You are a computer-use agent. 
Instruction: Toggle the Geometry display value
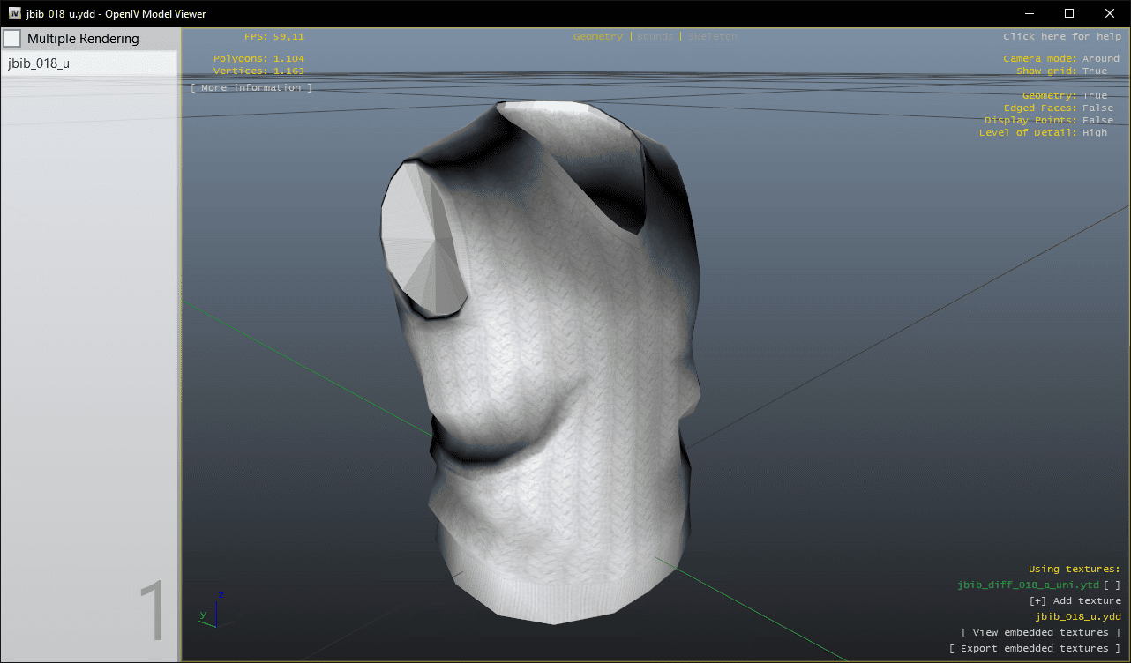coord(1094,96)
